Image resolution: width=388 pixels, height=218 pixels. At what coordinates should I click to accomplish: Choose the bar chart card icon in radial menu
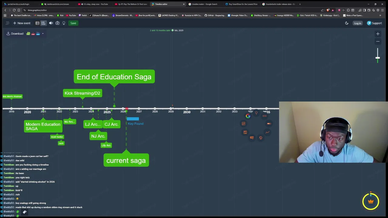[245, 132]
